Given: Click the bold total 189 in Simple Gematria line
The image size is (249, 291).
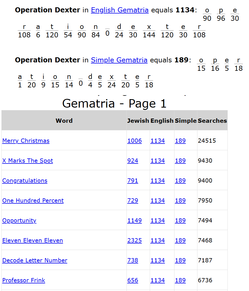Looking at the screenshot, I should pos(181,60).
